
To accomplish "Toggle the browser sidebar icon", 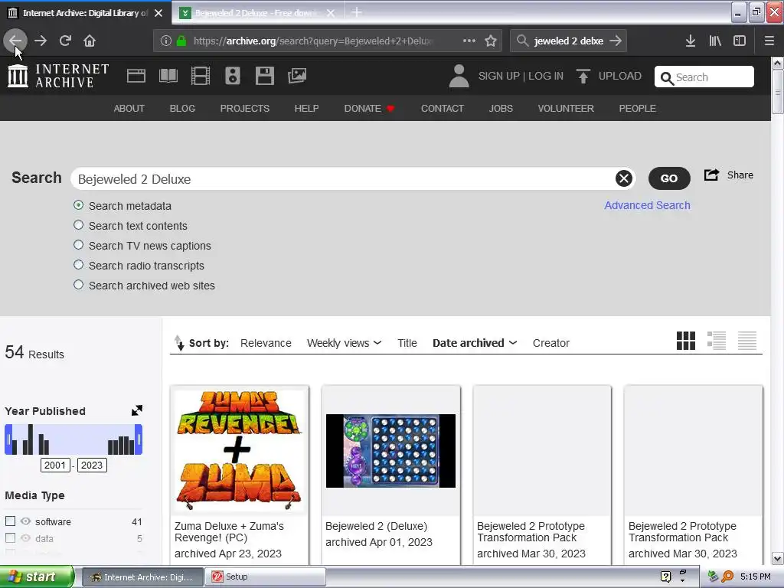I will (x=740, y=41).
